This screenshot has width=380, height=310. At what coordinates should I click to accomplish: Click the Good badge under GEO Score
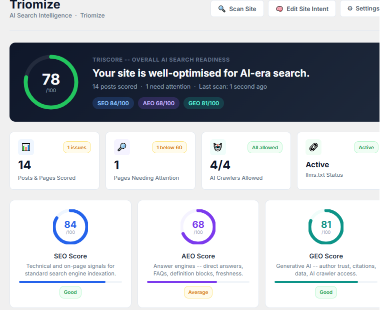coord(326,292)
